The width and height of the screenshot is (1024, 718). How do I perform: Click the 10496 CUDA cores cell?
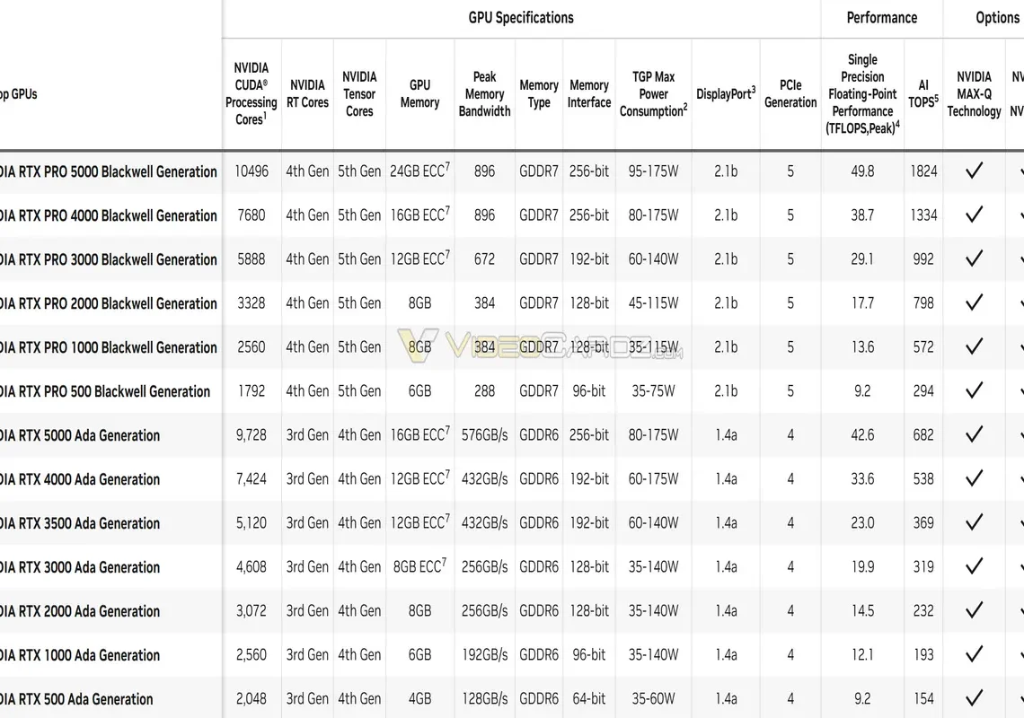252,171
